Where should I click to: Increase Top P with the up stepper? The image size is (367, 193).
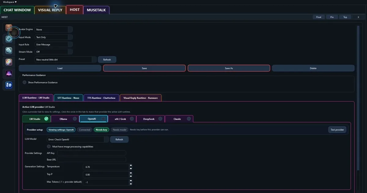(x=131, y=173)
